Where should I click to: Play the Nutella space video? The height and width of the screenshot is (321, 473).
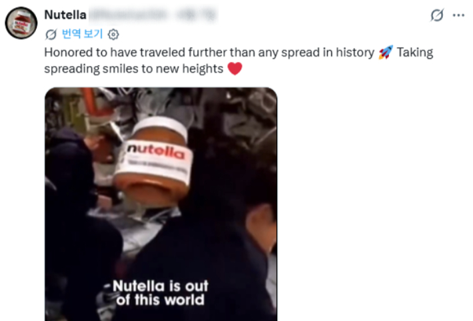(x=161, y=204)
